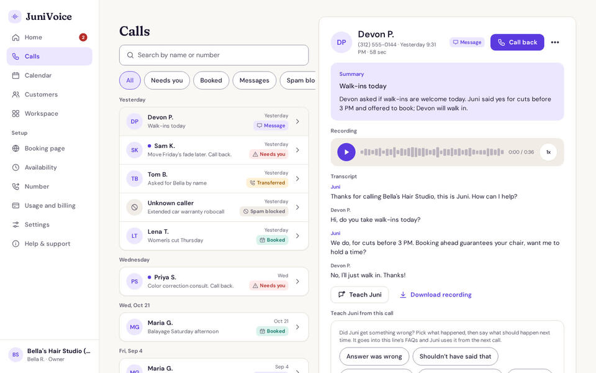Expand the Priya S. row chevron
The height and width of the screenshot is (373, 596).
[297, 281]
